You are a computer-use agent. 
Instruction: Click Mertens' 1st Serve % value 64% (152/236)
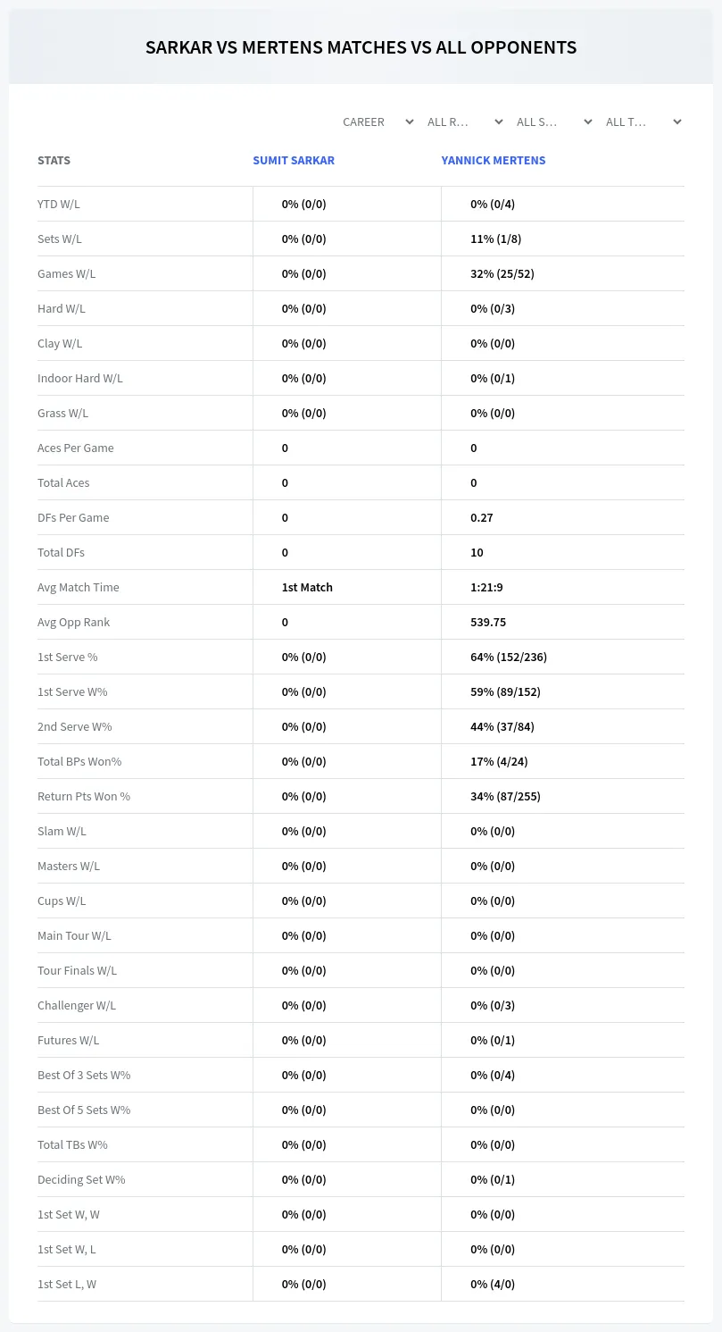[x=509, y=657]
